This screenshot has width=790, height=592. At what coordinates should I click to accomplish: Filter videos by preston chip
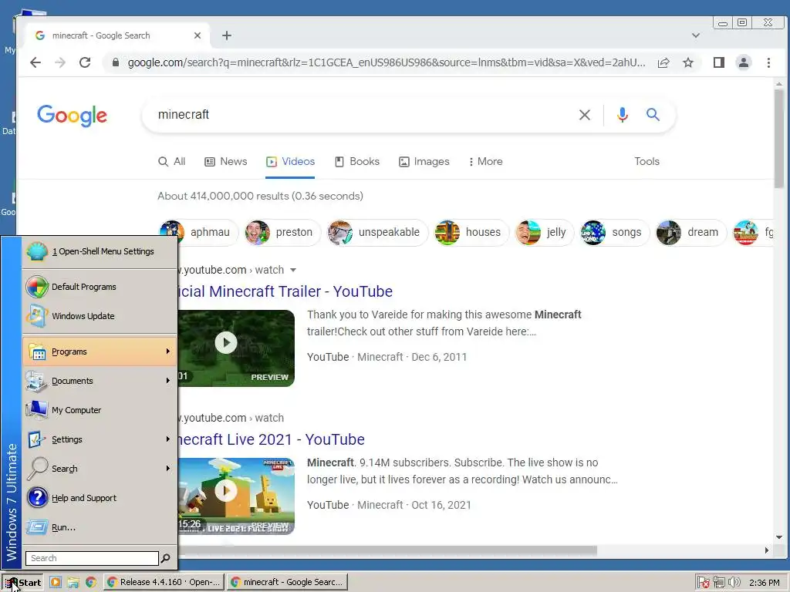point(282,233)
